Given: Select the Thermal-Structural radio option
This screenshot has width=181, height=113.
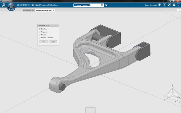Looking at the screenshot, I should (40, 38).
